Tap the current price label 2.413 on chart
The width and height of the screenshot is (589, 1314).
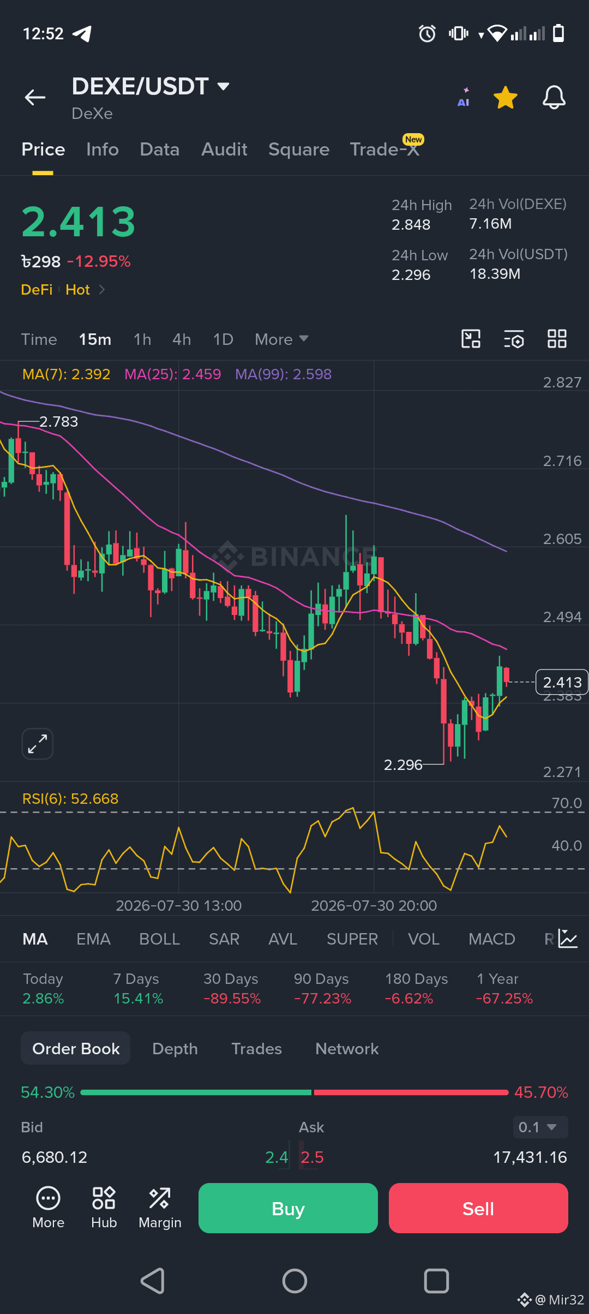pyautogui.click(x=562, y=682)
